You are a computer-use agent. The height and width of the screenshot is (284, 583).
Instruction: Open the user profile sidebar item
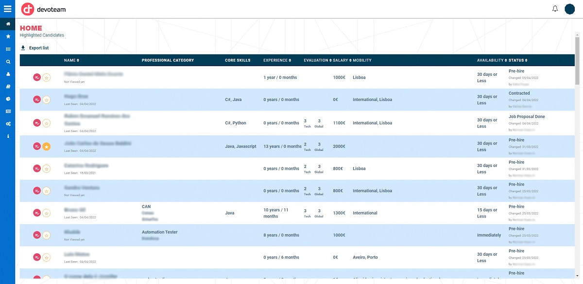[x=8, y=74]
